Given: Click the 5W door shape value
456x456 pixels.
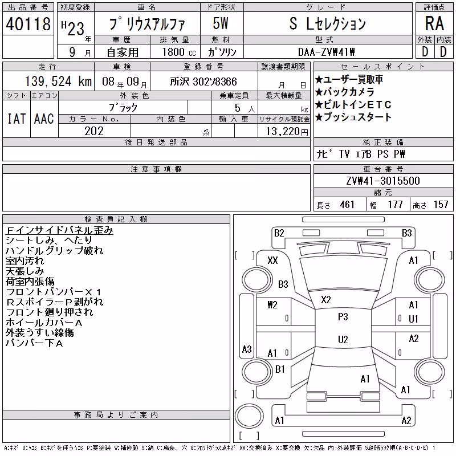Looking at the screenshot, I should [x=221, y=23].
